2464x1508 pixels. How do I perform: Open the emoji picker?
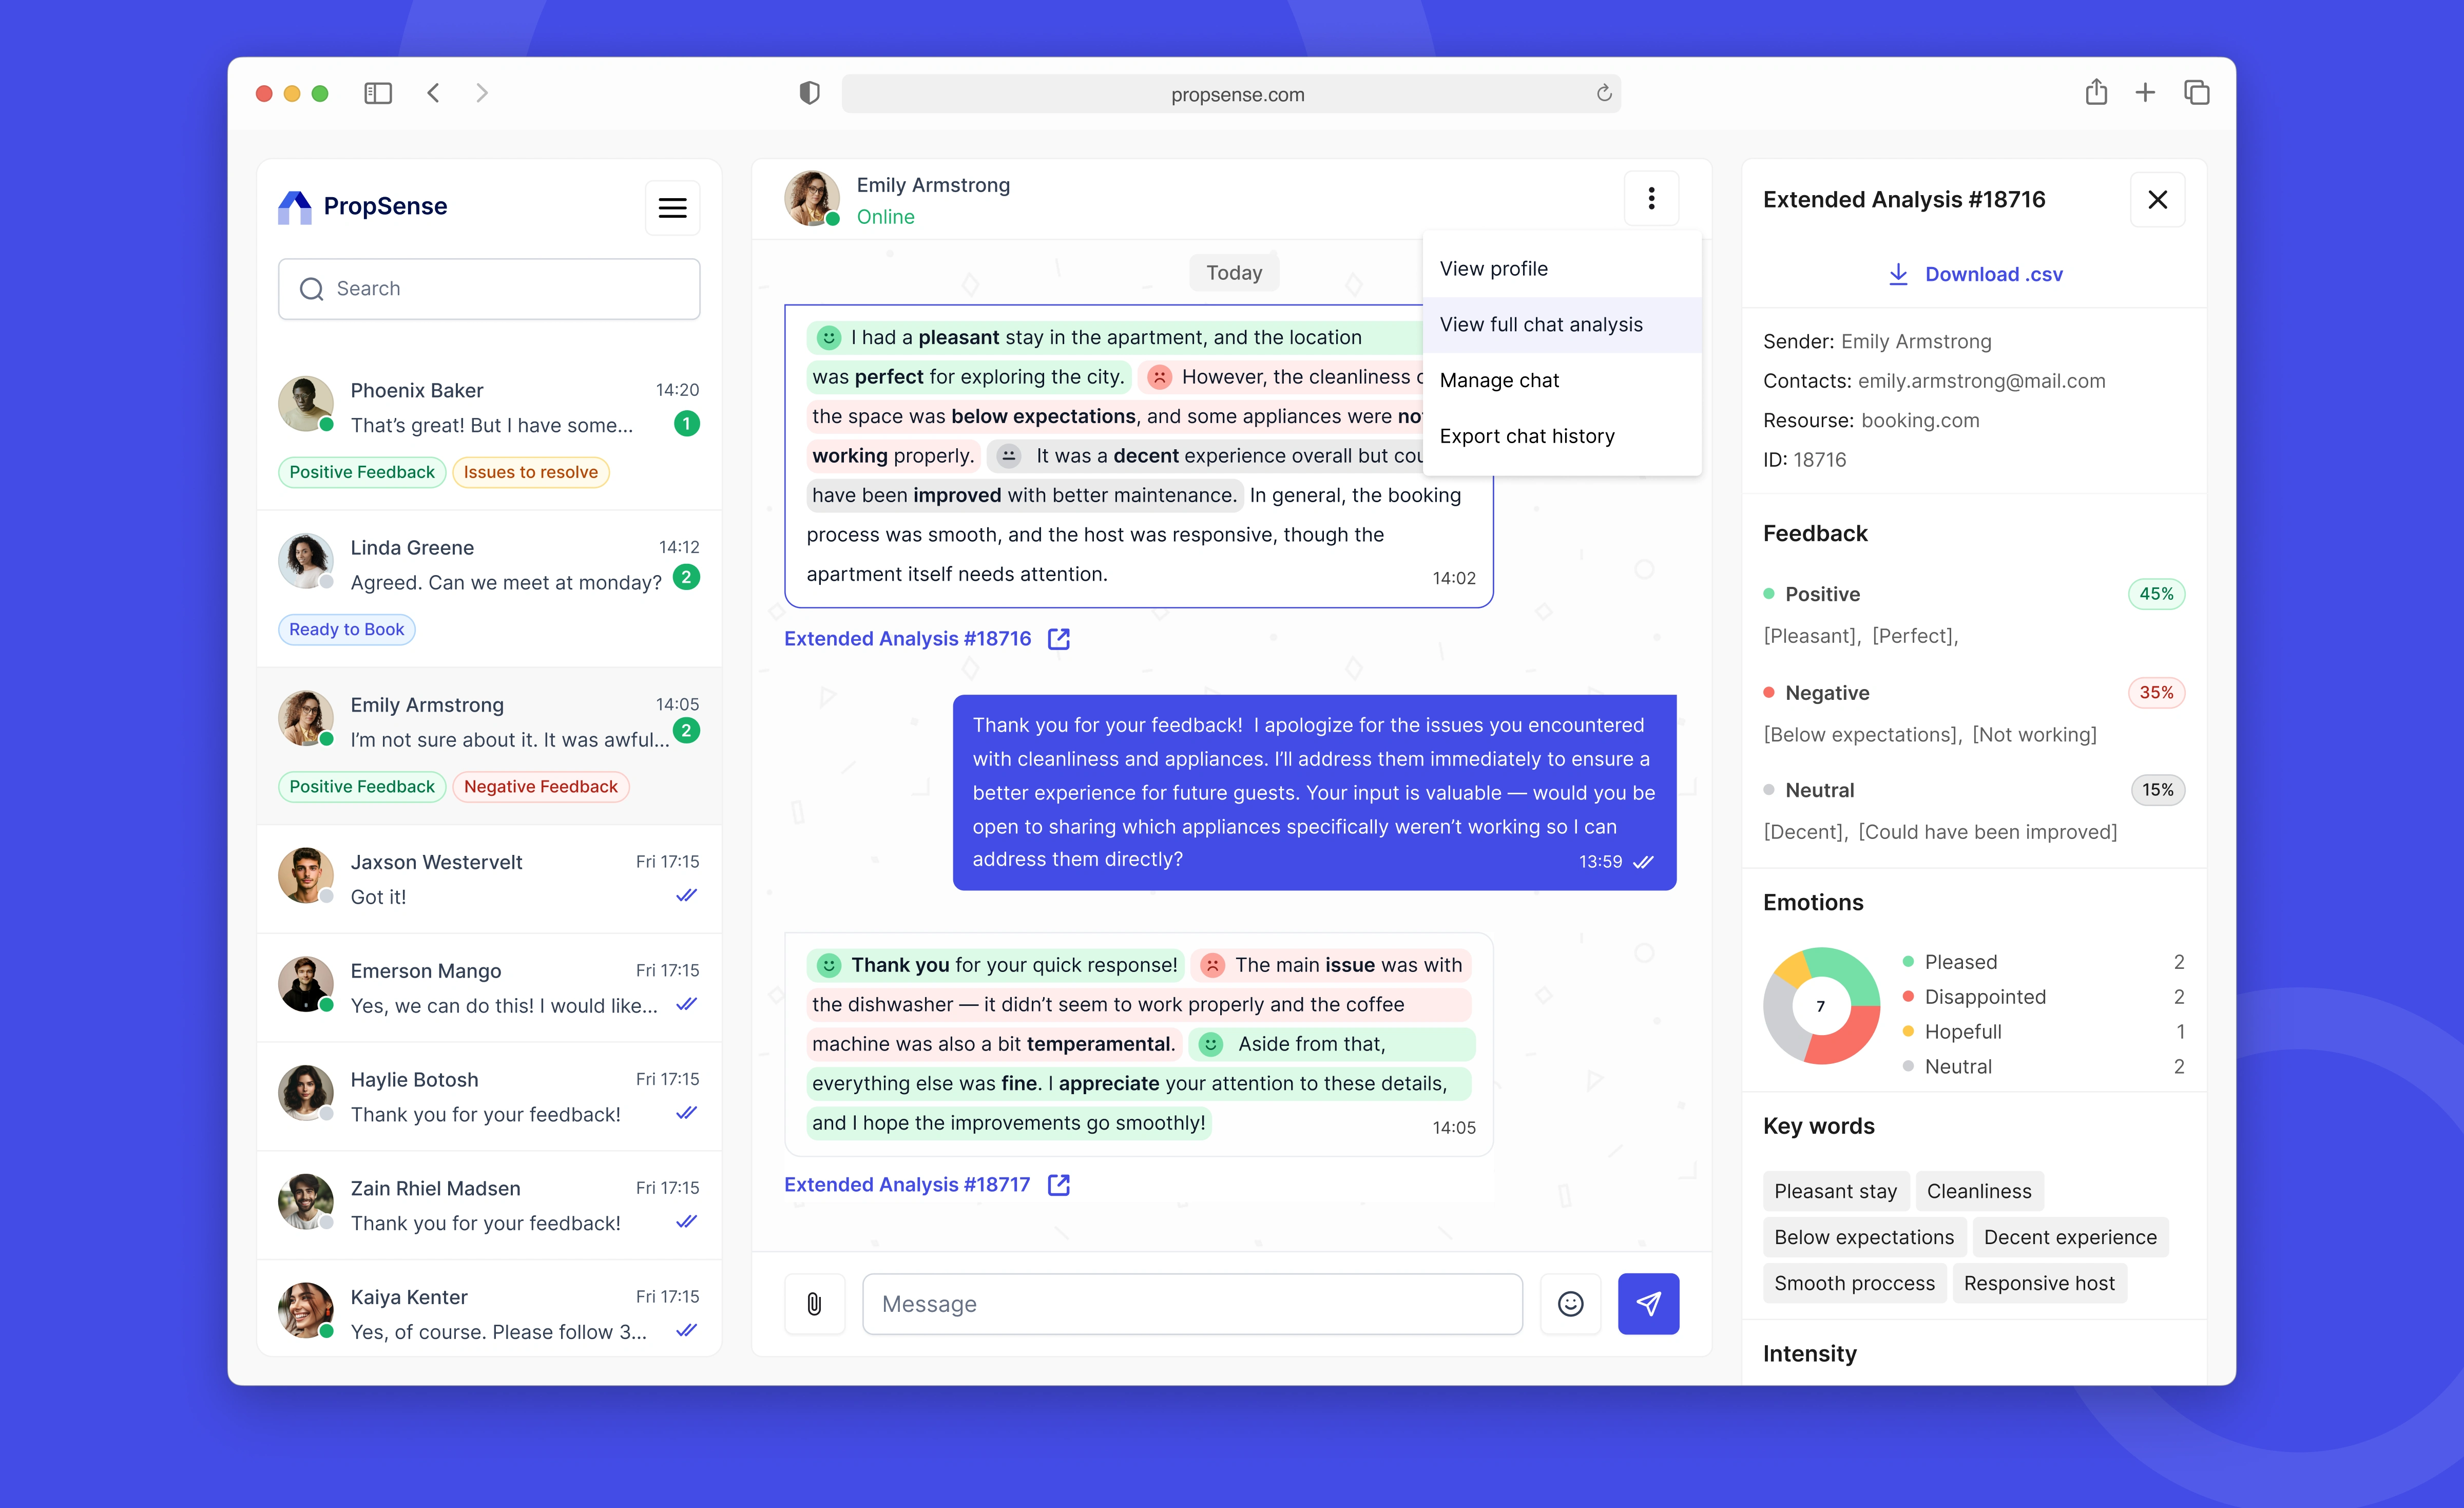[x=1570, y=1303]
